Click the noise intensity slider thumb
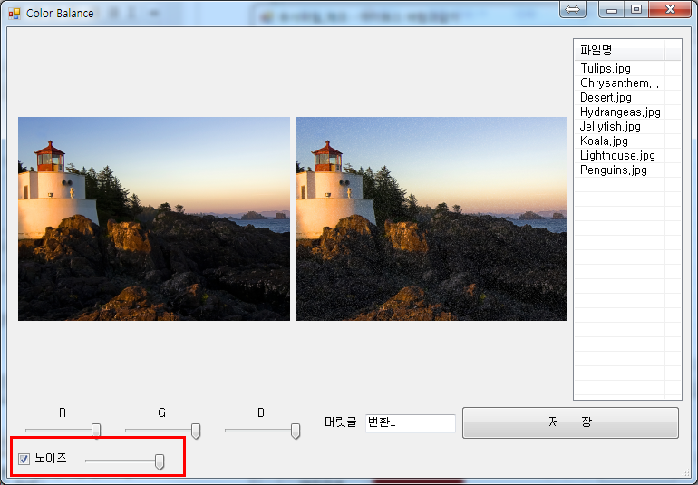The height and width of the screenshot is (485, 698). (160, 461)
